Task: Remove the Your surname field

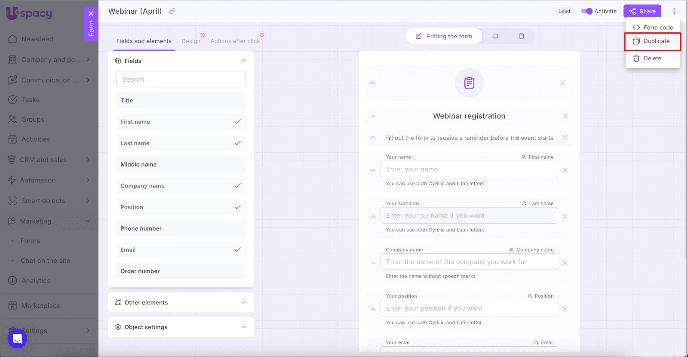Action: tap(565, 217)
